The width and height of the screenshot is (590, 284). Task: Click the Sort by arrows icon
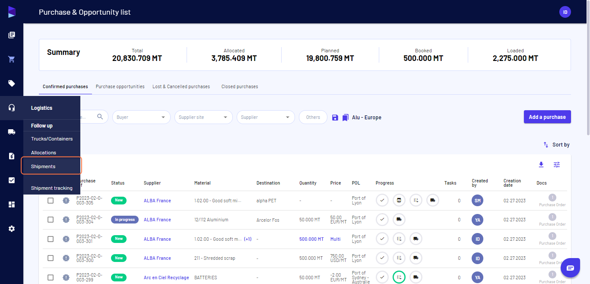[x=546, y=145]
